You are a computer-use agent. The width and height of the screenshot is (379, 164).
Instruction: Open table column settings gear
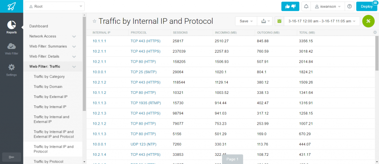point(375,32)
